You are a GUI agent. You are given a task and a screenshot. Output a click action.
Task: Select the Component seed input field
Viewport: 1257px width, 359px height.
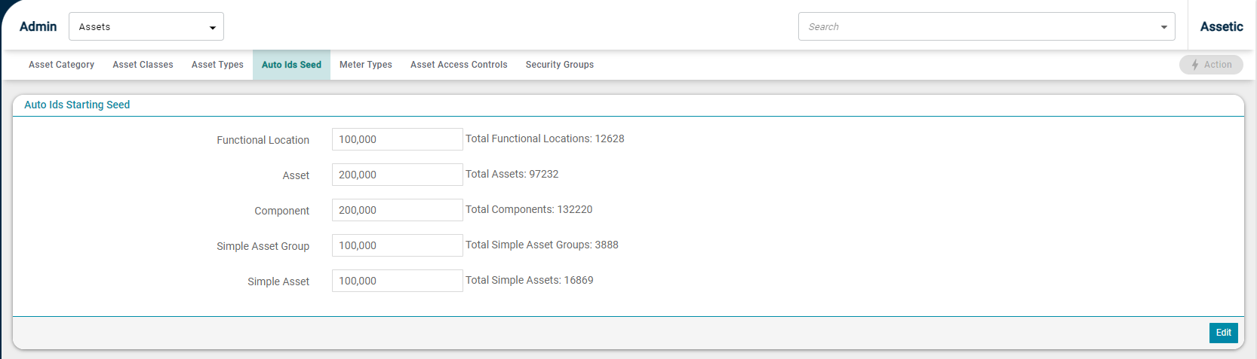click(x=397, y=210)
